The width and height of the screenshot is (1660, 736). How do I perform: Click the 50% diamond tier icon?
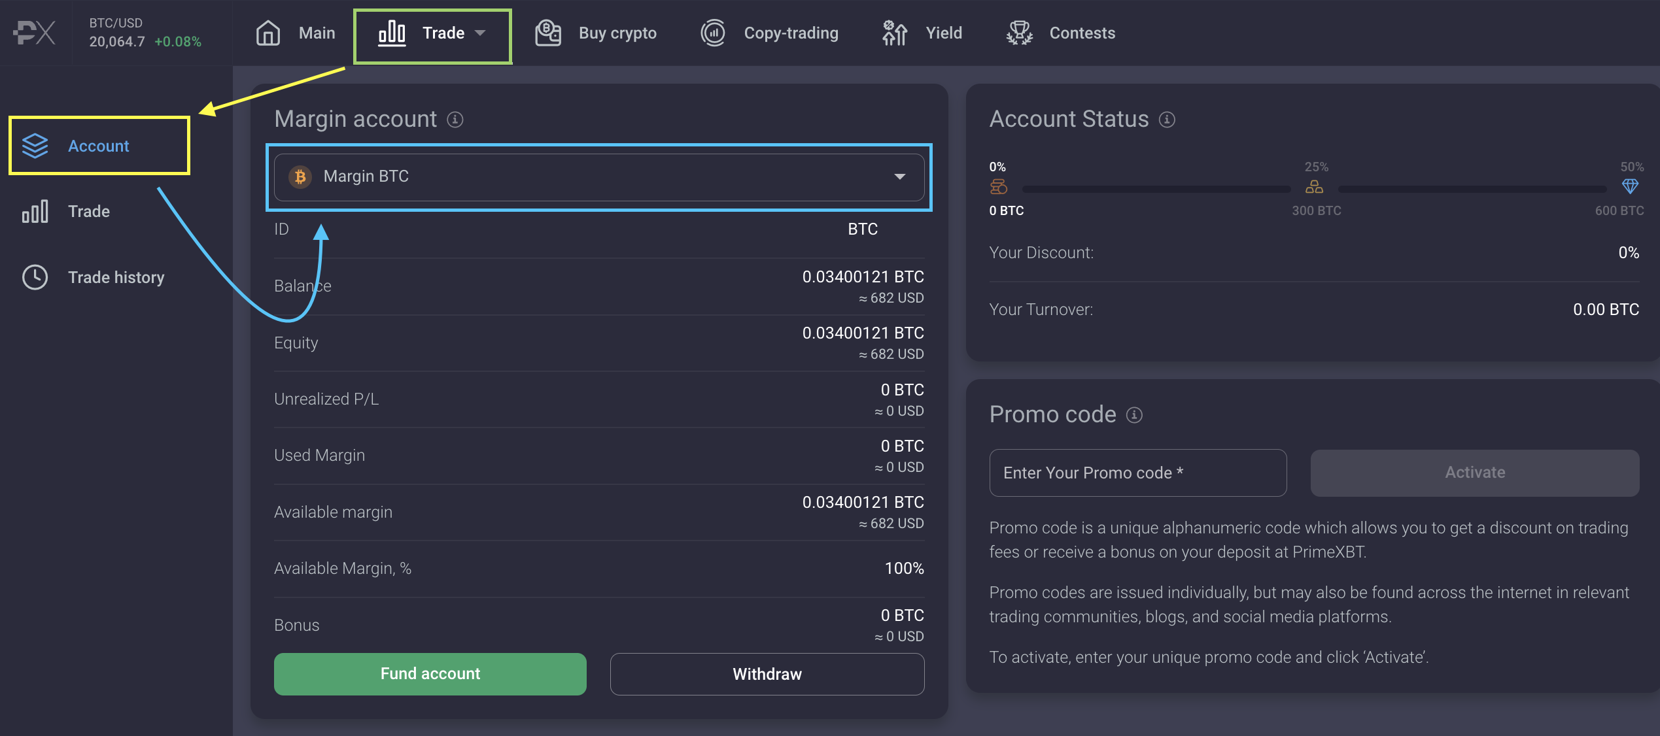pos(1630,187)
